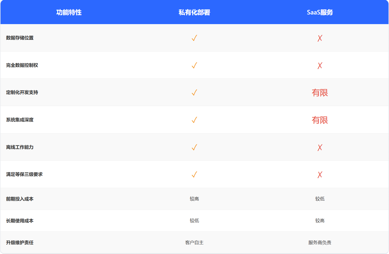Click the checkmark in the 数据存储位置 row
The height and width of the screenshot is (254, 389).
pos(194,38)
